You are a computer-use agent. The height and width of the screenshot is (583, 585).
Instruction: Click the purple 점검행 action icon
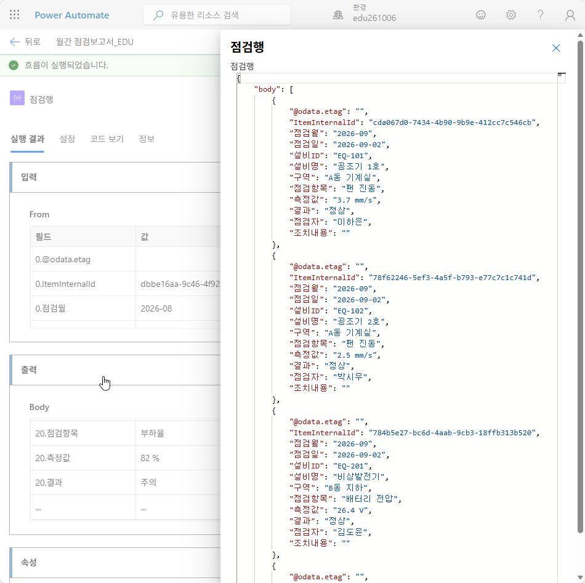(x=17, y=98)
